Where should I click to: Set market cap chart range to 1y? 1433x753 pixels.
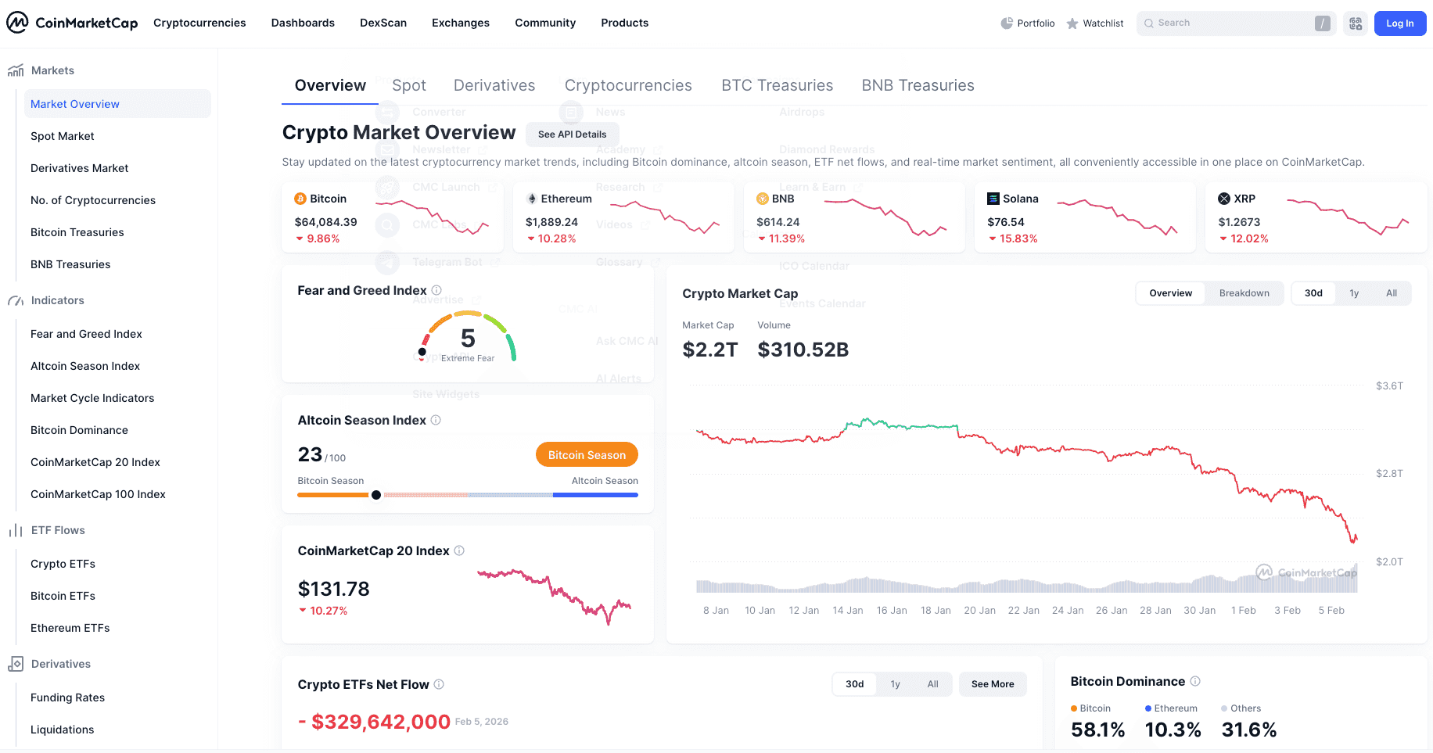tap(1354, 293)
